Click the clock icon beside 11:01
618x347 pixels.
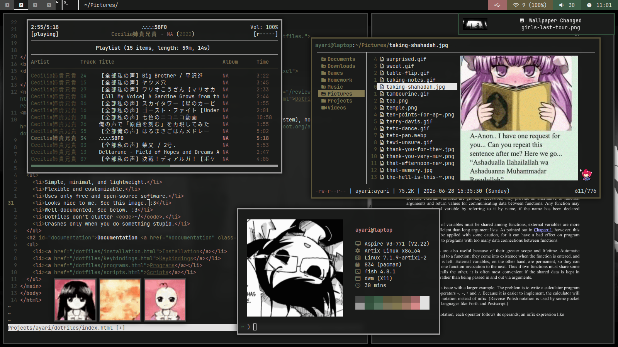click(x=589, y=5)
